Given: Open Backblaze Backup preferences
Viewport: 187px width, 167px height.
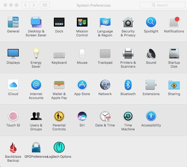Looking at the screenshot, I should click(13, 148).
